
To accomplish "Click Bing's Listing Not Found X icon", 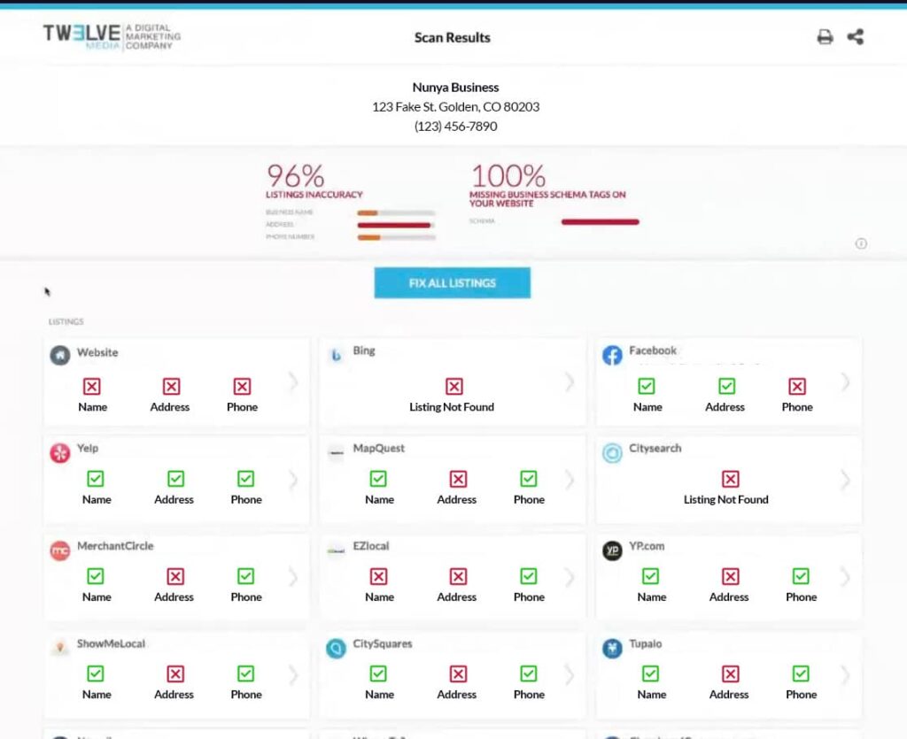I will click(454, 386).
